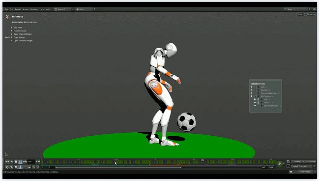Toggle visibility of top-level Electra set
Viewport: 319px width, 181px height.
252,90
